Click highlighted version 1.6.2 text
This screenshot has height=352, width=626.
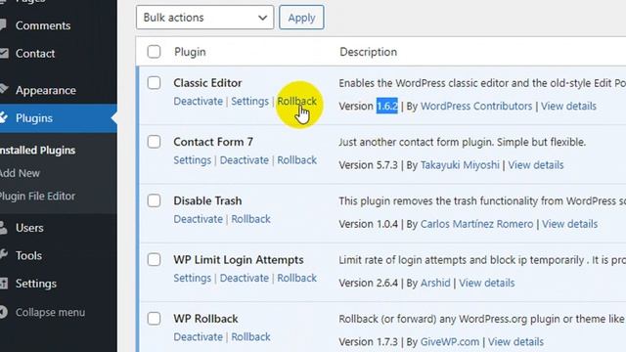coord(387,107)
